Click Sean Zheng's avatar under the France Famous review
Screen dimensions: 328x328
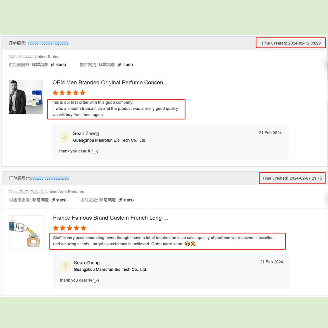pos(65,266)
